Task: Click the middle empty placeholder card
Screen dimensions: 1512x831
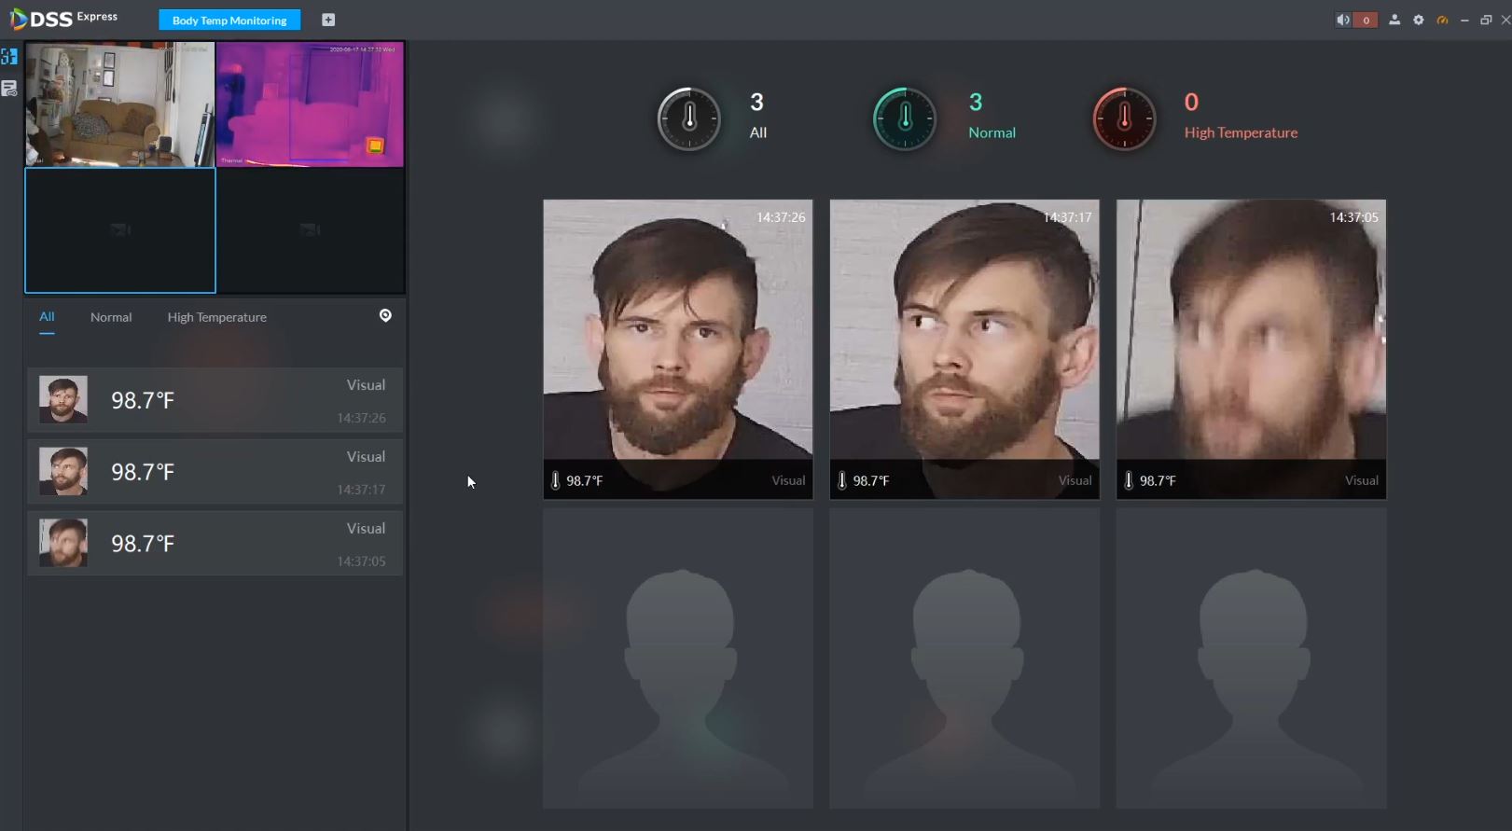Action: tap(964, 658)
